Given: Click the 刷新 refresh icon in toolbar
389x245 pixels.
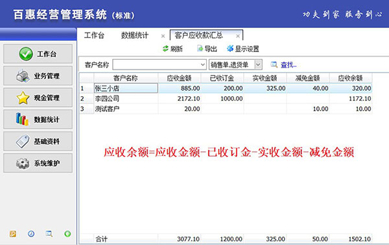Looking at the screenshot, I should (165, 49).
